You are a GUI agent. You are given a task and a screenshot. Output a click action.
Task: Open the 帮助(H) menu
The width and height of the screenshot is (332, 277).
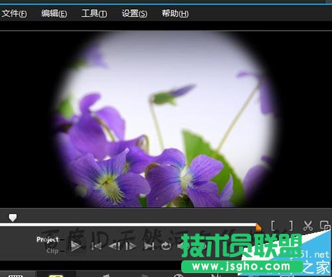pyautogui.click(x=175, y=14)
